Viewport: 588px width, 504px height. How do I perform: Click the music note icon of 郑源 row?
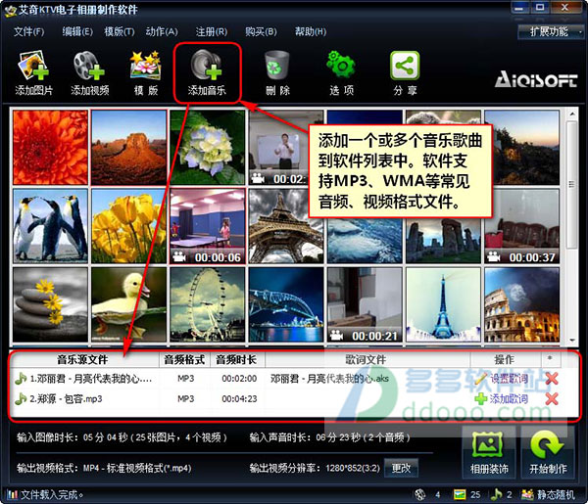21,398
